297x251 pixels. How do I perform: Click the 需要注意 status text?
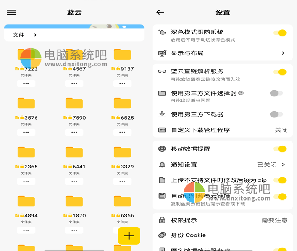coord(274,220)
